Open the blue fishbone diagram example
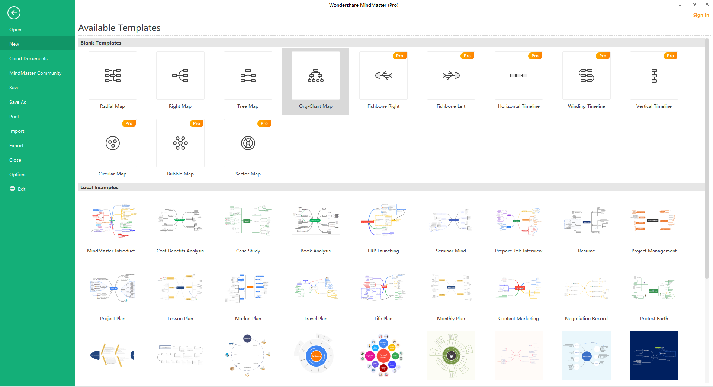The width and height of the screenshot is (713, 387). [x=112, y=355]
